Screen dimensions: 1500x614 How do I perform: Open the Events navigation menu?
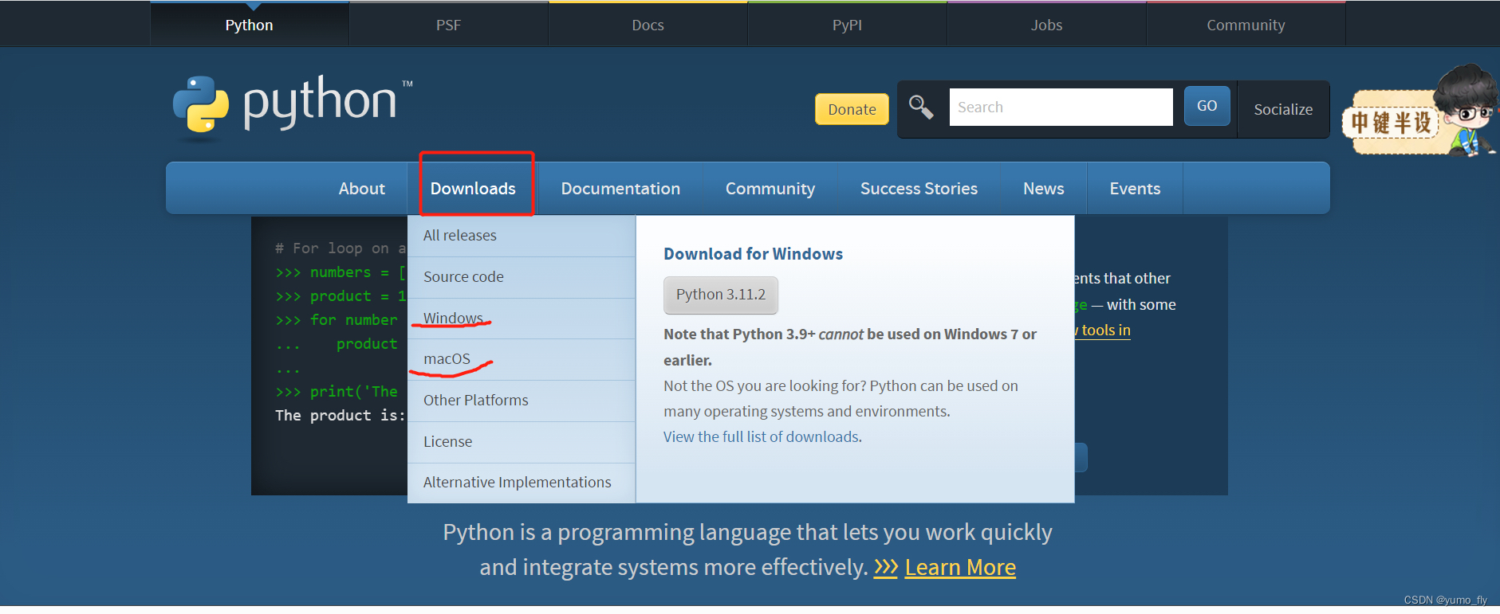1135,189
